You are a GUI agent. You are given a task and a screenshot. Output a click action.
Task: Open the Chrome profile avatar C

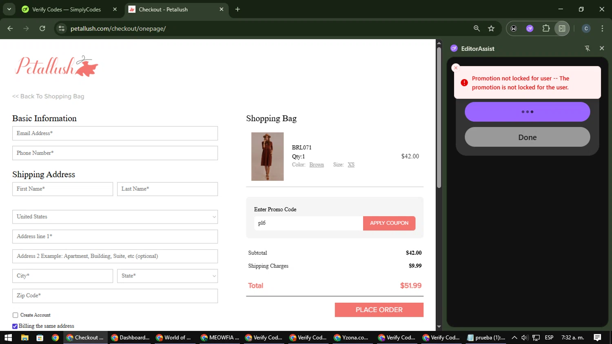586,29
